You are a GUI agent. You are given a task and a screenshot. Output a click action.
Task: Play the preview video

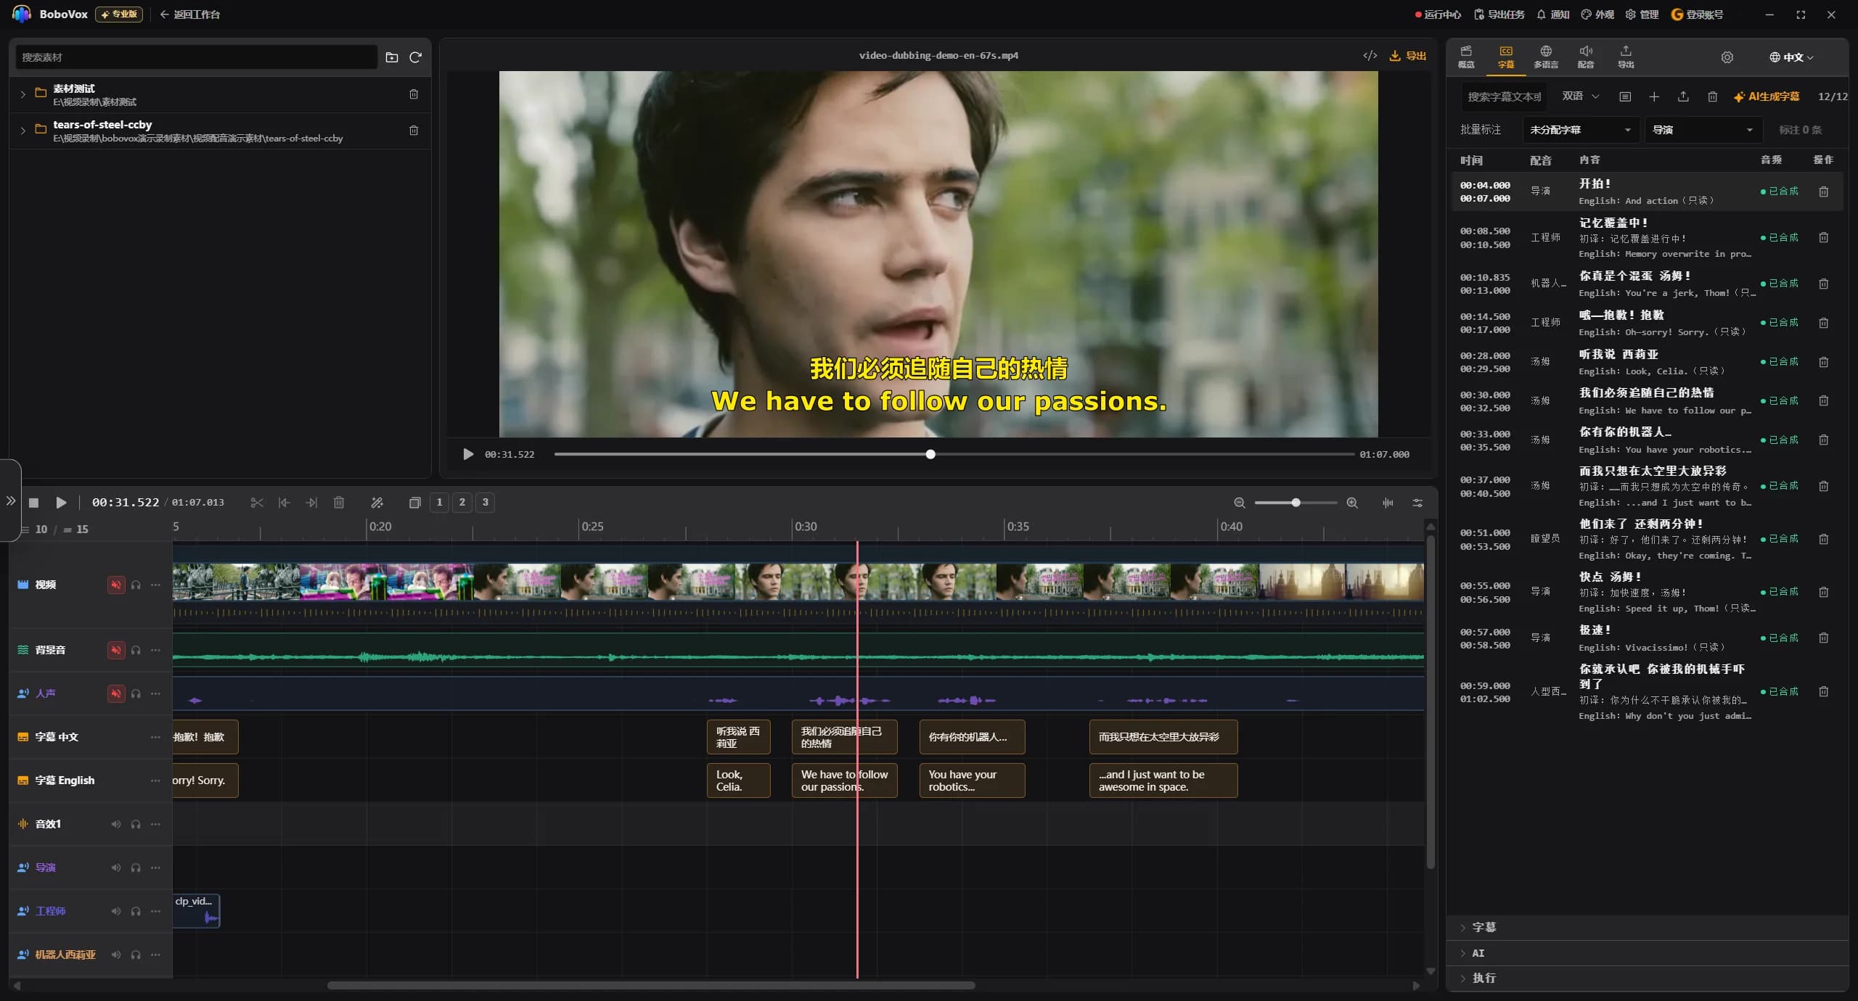468,455
